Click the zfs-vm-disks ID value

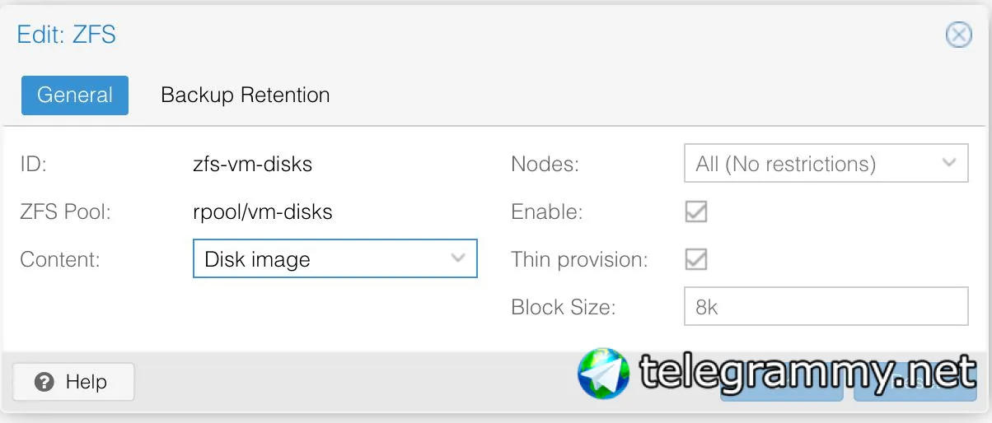(252, 164)
